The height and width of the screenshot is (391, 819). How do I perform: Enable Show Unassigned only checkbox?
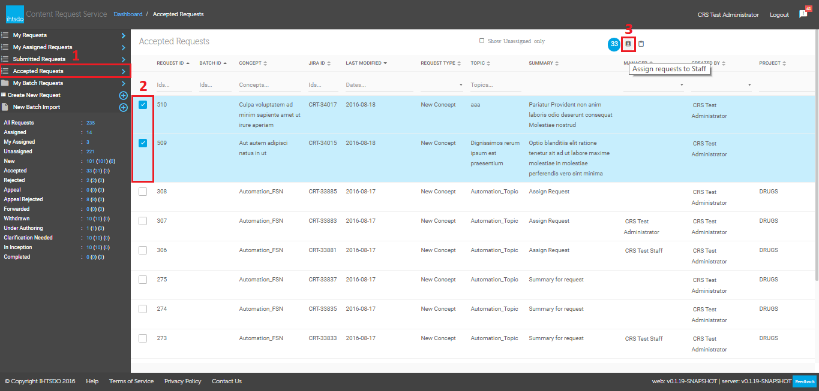pyautogui.click(x=482, y=41)
